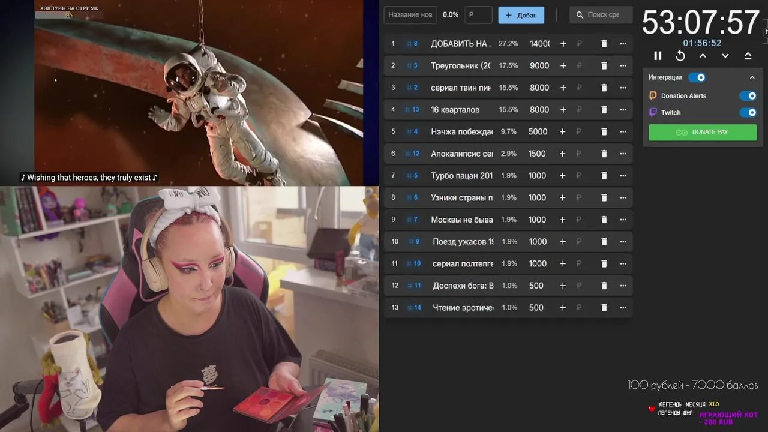Pause the countdown timer
Image resolution: width=768 pixels, height=432 pixels.
(658, 56)
